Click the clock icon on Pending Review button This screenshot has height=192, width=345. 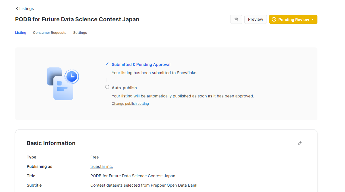pos(274,20)
